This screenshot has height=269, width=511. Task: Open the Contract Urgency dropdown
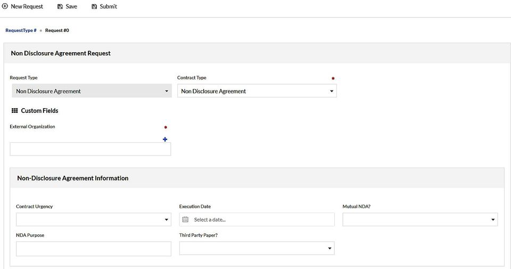point(94,219)
